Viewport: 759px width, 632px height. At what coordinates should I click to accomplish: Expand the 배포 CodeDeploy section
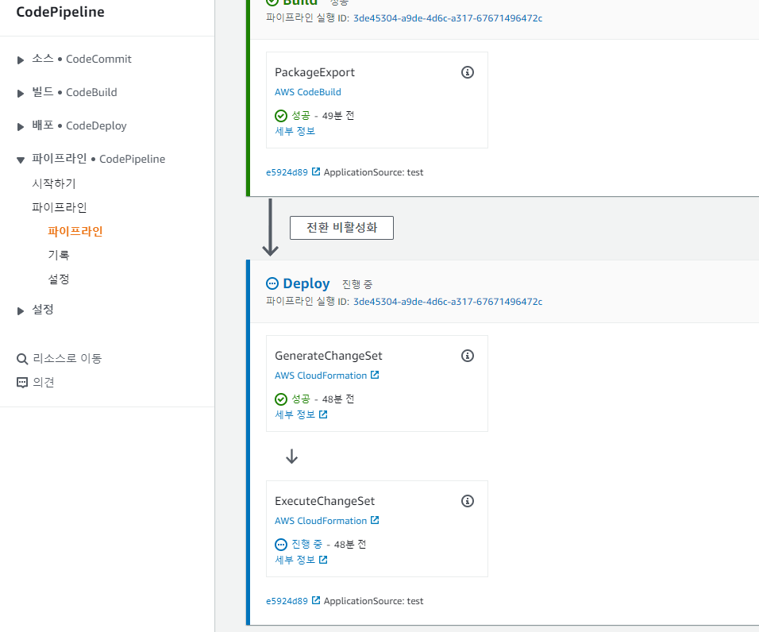(21, 127)
